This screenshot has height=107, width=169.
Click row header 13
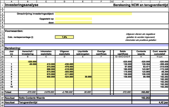(2, 37)
